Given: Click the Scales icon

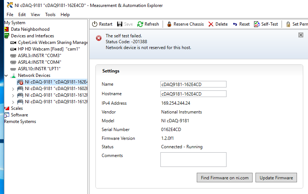Looking at the screenshot, I should pos(7,108).
